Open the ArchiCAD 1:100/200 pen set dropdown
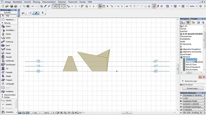 [194, 104]
